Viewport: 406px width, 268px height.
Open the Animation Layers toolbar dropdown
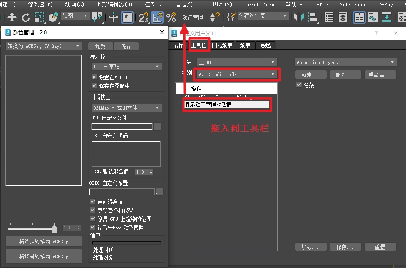pyautogui.click(x=345, y=62)
